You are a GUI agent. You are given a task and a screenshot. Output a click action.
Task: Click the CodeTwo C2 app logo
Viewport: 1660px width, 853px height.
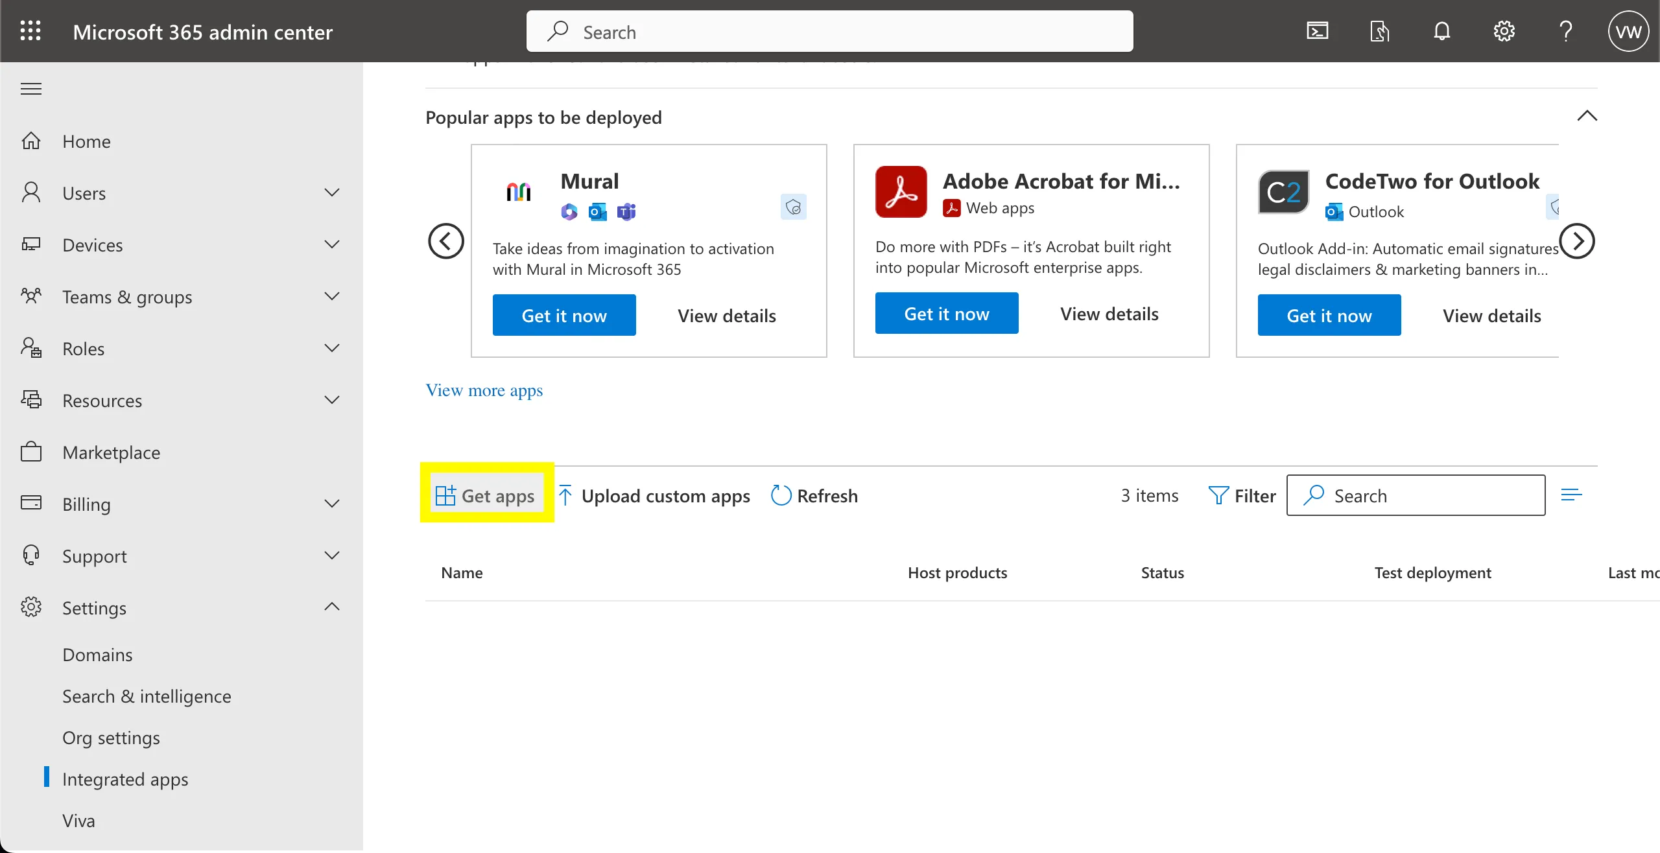1284,192
